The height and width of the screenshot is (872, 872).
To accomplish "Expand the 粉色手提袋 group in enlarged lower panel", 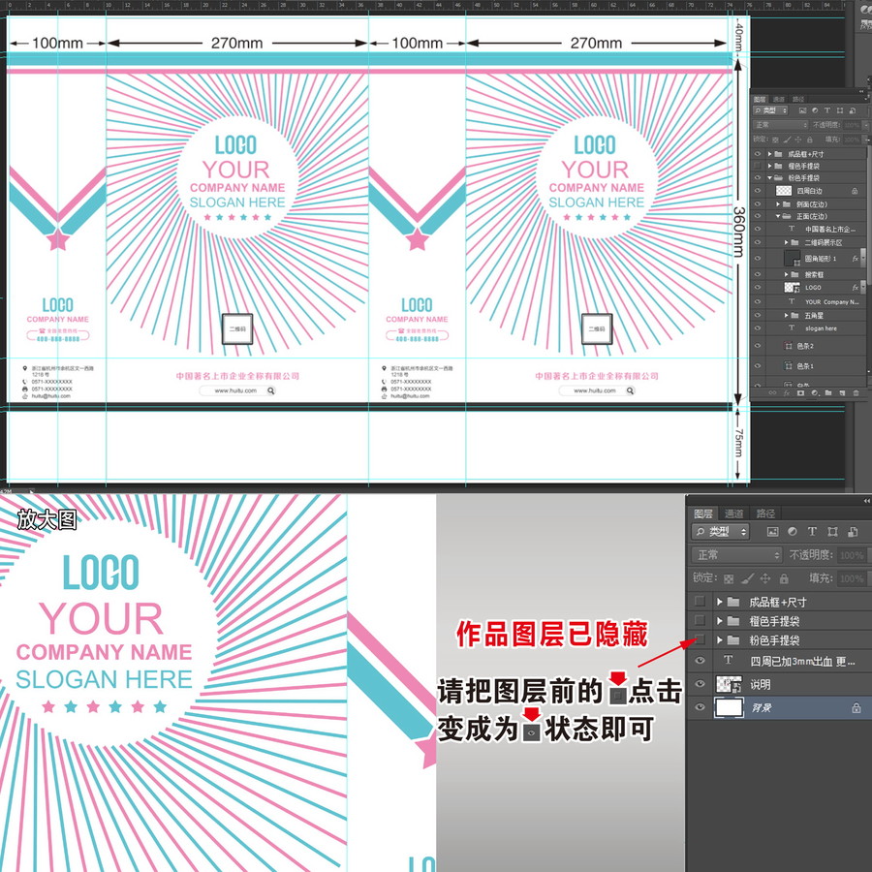I will point(720,640).
